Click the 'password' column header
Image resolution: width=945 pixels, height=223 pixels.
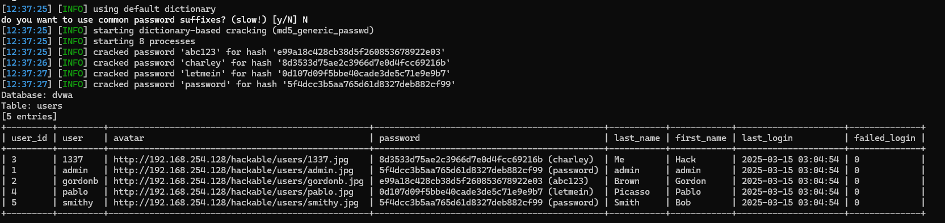click(399, 138)
